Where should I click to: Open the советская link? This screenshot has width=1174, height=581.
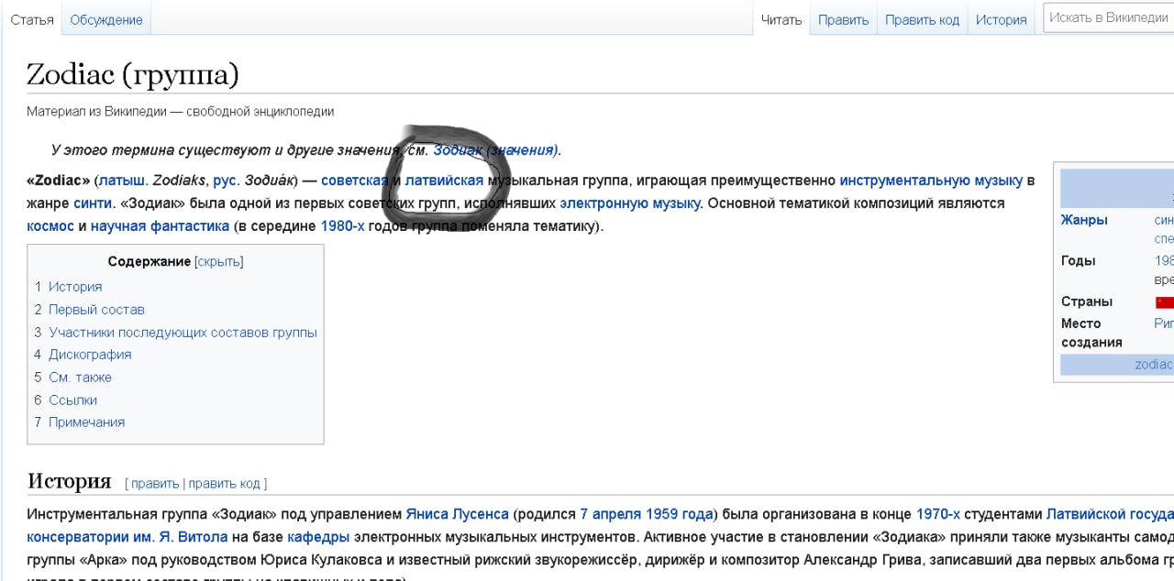pyautogui.click(x=355, y=181)
